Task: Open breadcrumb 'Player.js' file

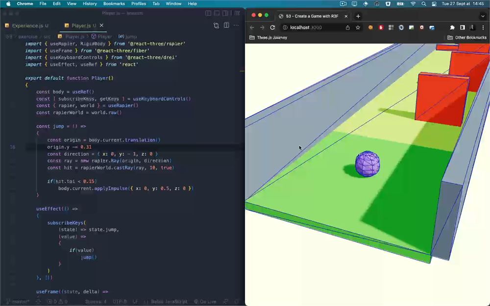Action: (71, 37)
